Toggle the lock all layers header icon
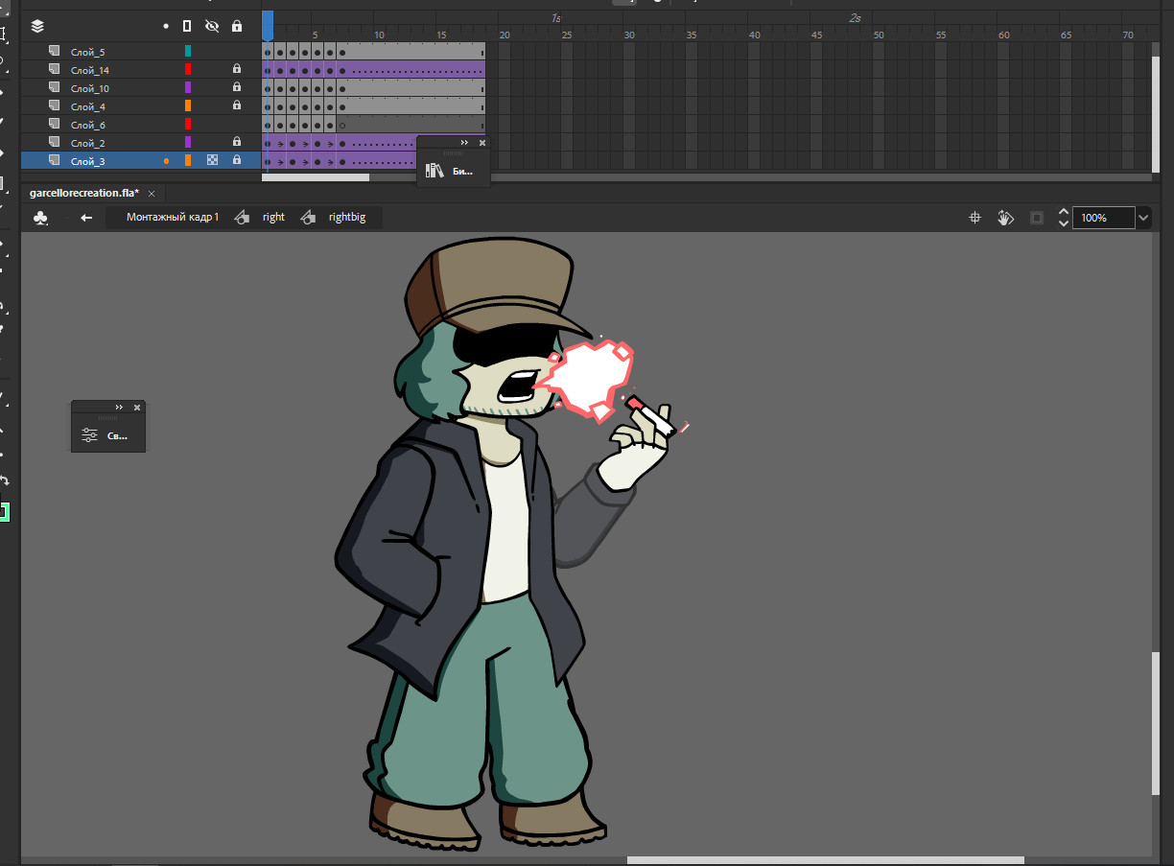 [237, 26]
